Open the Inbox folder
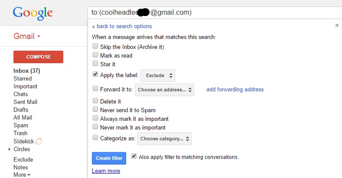This screenshot has width=342, height=178. (26, 71)
